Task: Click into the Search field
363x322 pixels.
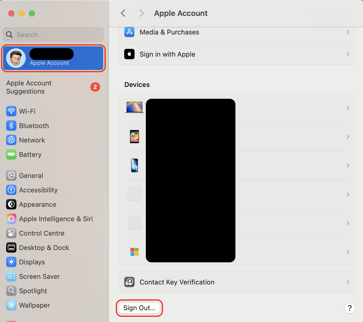Action: click(x=53, y=34)
